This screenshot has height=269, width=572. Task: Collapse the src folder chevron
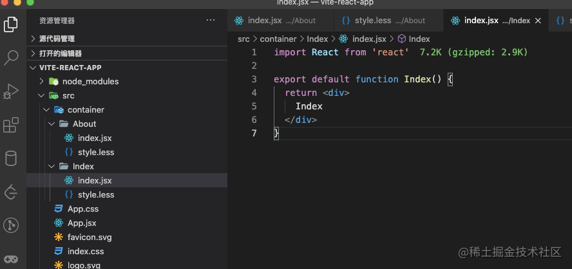41,95
